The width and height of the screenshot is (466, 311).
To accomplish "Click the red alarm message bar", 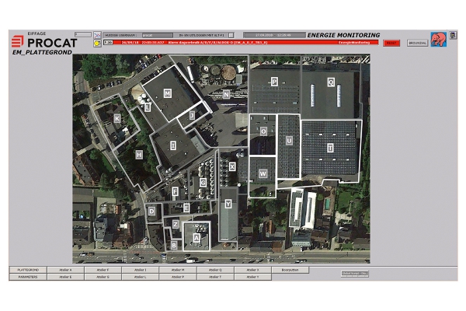I will (245, 43).
